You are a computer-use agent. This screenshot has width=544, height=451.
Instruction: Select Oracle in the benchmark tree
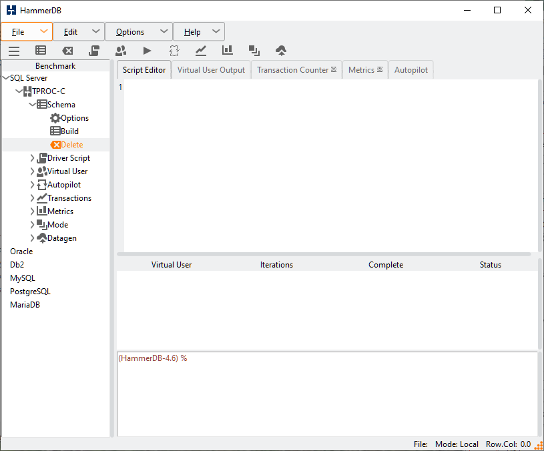21,252
